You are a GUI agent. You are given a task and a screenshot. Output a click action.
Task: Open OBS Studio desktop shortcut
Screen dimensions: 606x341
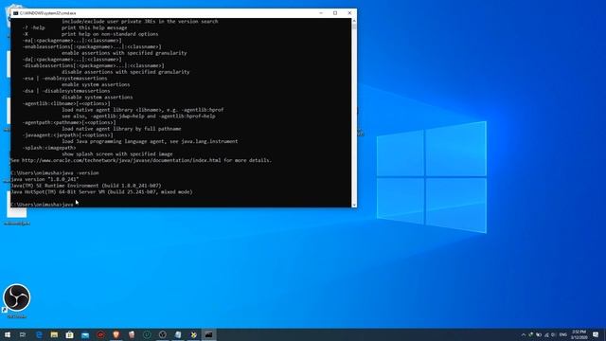[x=17, y=301]
